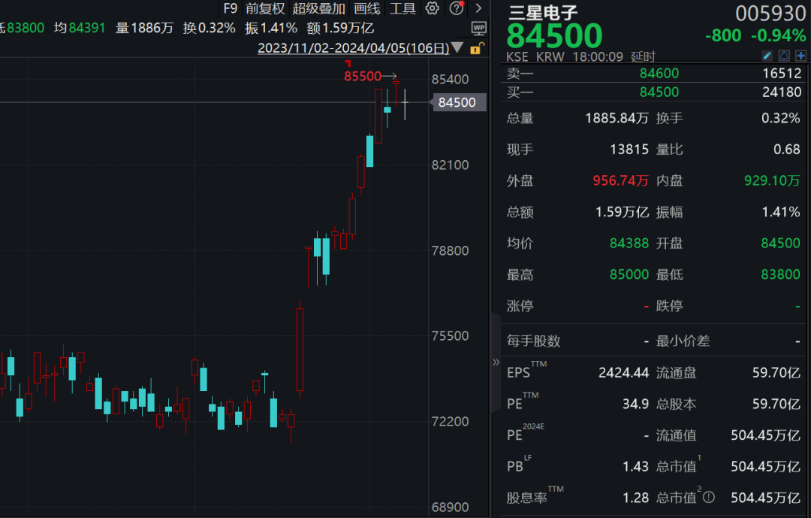This screenshot has height=518, width=811.
Task: Add stock to watchlist with plus icon
Action: tap(800, 56)
